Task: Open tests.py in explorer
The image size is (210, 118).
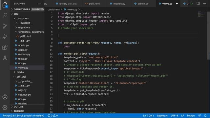Action: (23, 59)
